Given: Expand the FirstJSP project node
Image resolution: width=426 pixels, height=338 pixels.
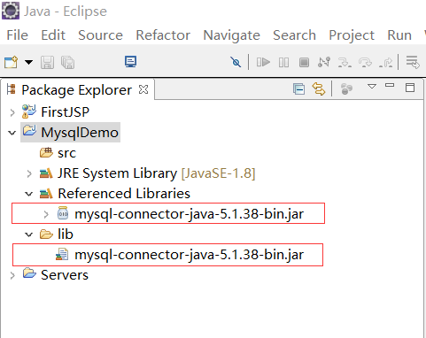Looking at the screenshot, I should tap(12, 112).
